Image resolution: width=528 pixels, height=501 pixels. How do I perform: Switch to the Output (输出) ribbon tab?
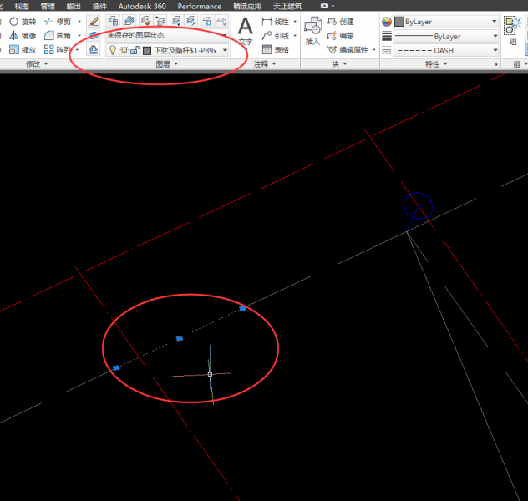pos(74,6)
